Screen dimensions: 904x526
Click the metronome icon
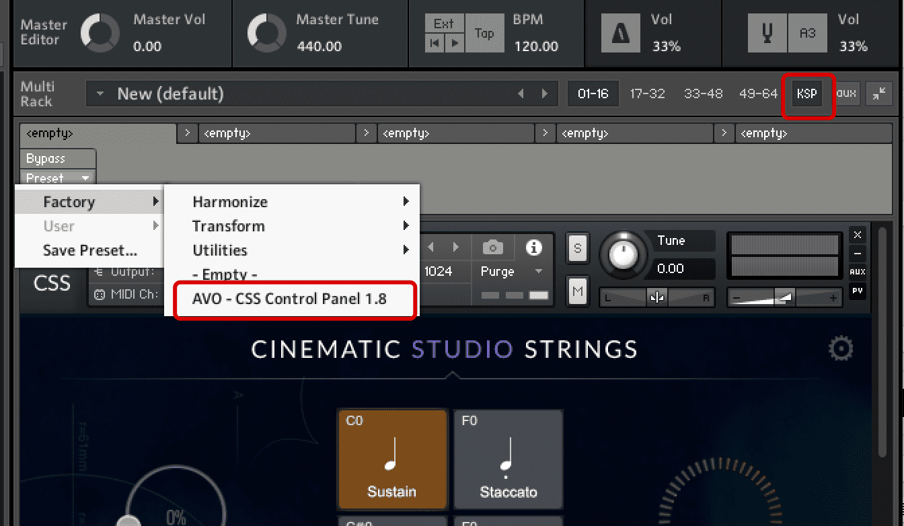point(620,33)
